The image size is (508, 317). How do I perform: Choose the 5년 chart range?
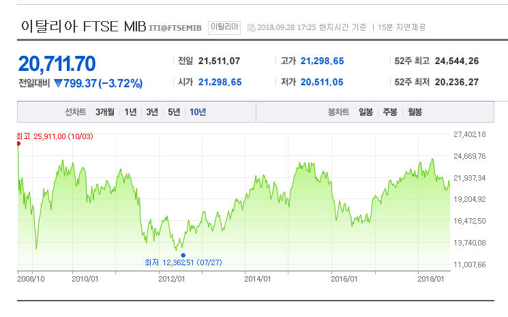pyautogui.click(x=174, y=112)
